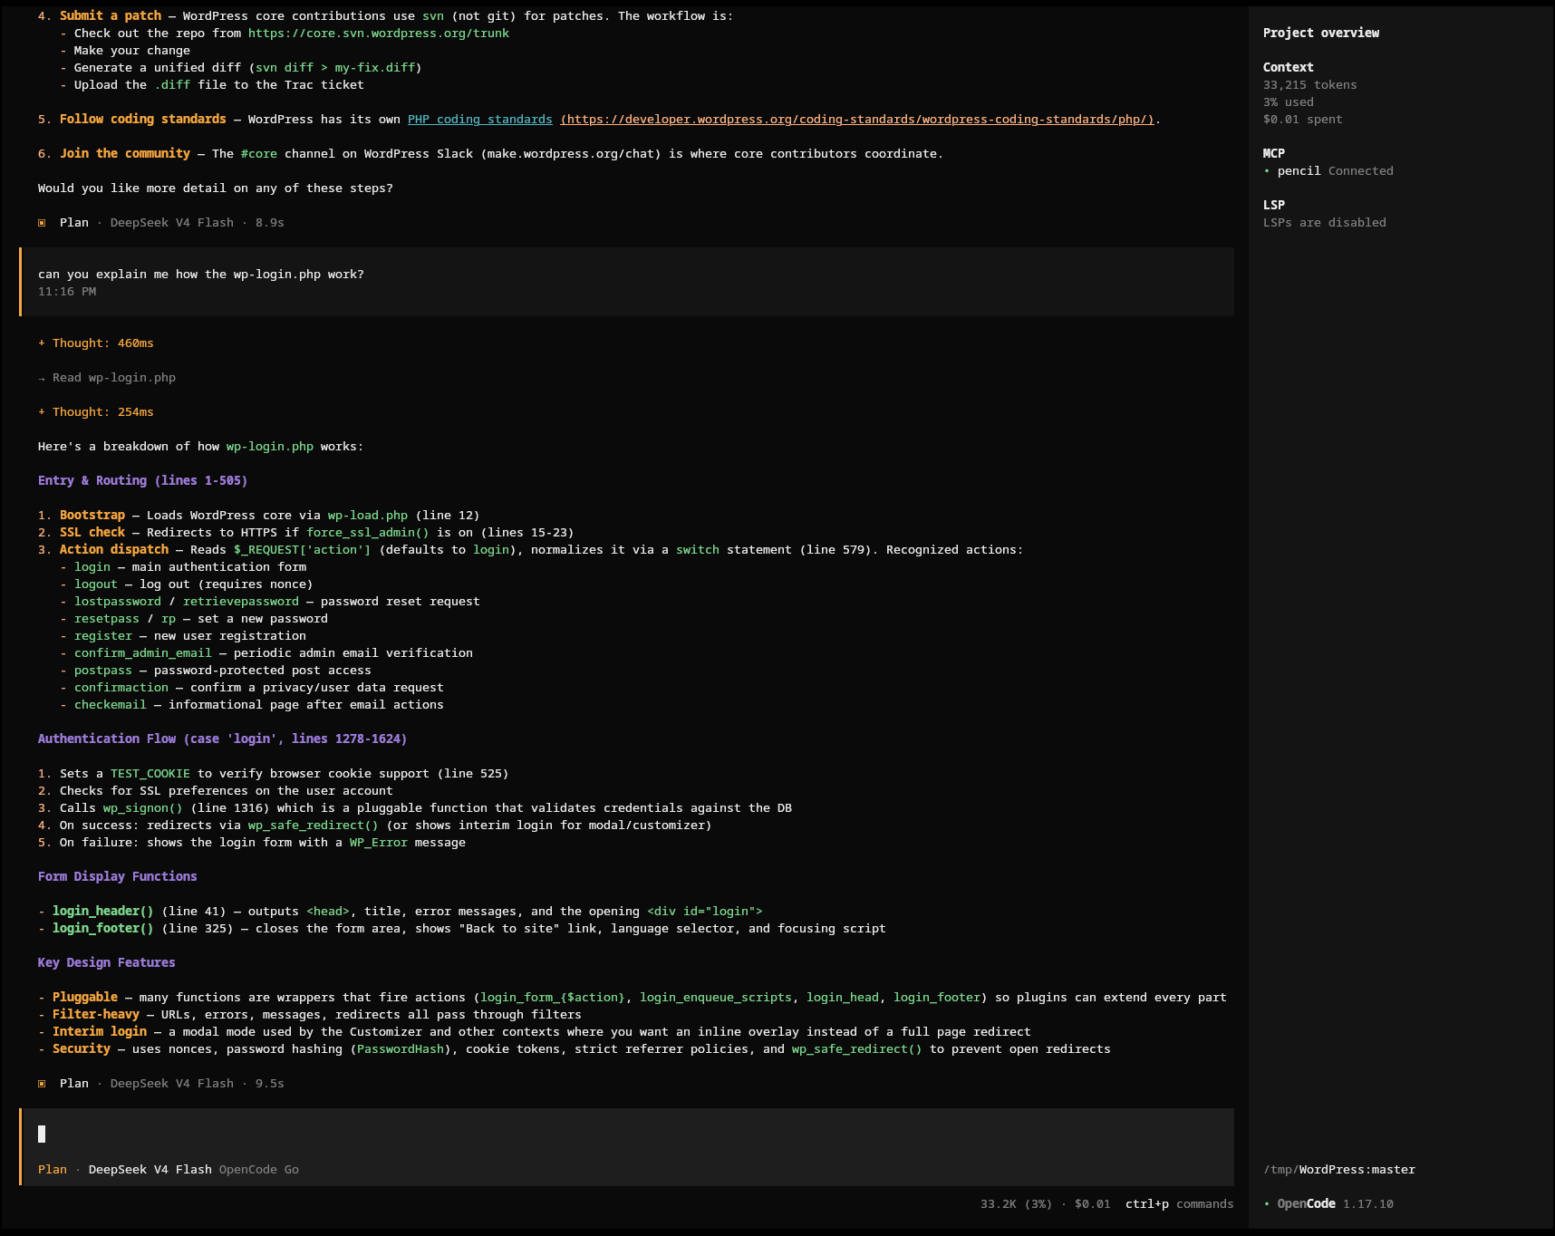Click the green dot next to pencil MCP

(x=1267, y=171)
